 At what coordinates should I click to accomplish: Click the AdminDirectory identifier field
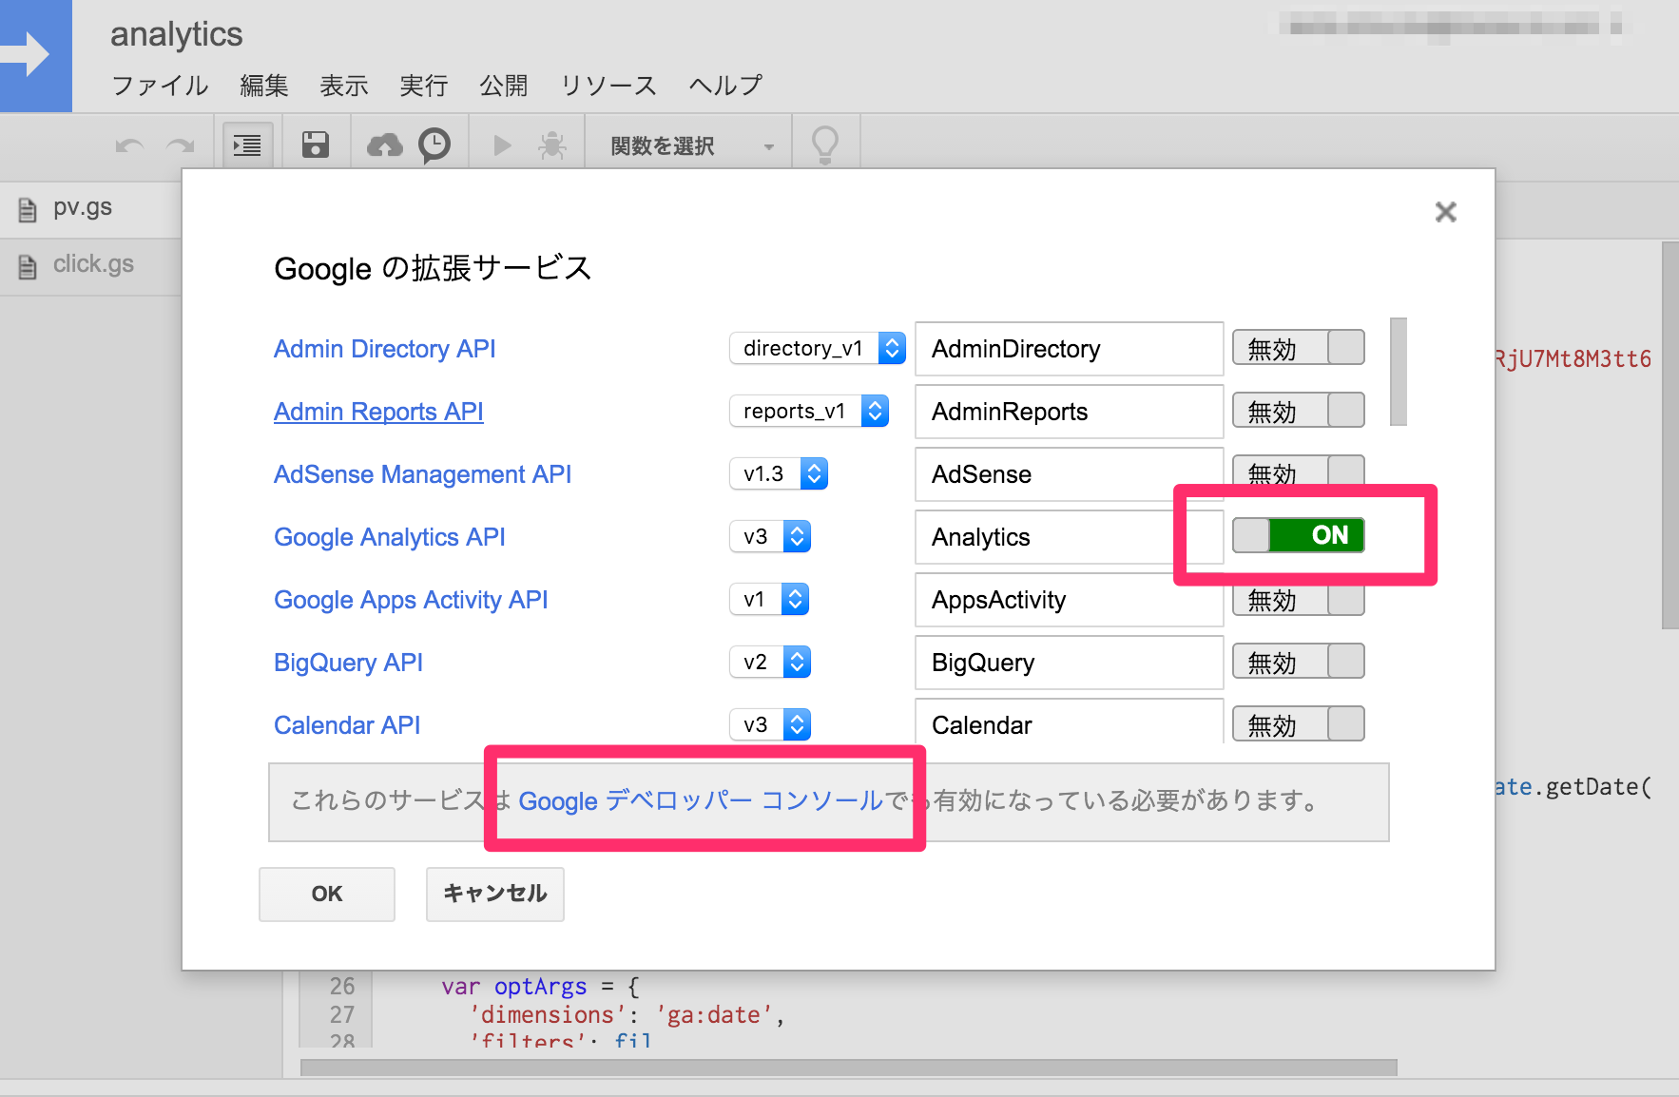(x=1069, y=349)
